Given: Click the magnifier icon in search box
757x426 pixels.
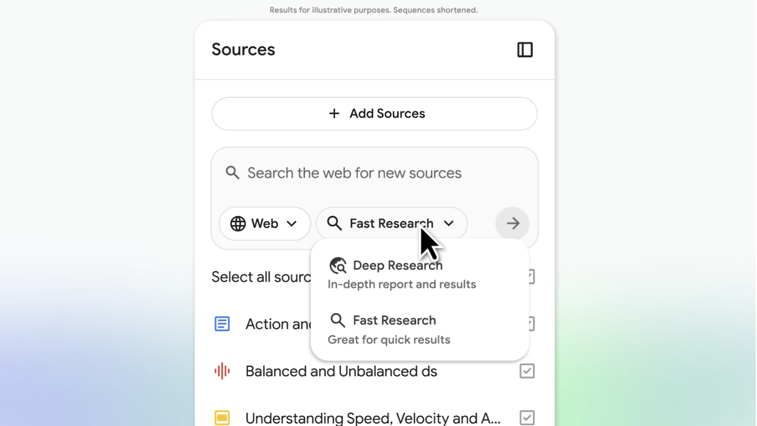Looking at the screenshot, I should click(232, 173).
